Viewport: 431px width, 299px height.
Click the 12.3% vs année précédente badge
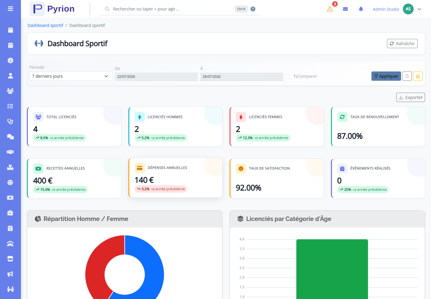click(x=263, y=138)
